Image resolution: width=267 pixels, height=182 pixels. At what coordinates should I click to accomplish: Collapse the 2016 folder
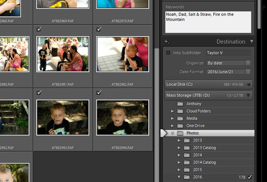[x=179, y=177]
